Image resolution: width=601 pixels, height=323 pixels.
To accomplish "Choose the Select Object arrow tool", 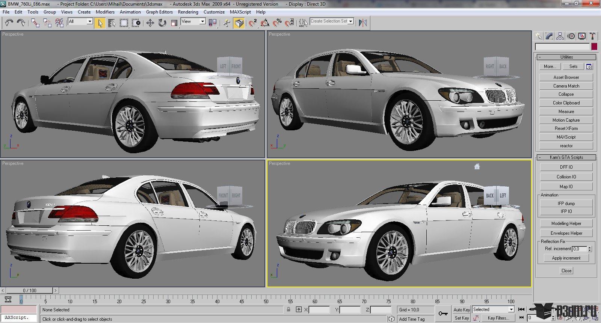I will [100, 23].
